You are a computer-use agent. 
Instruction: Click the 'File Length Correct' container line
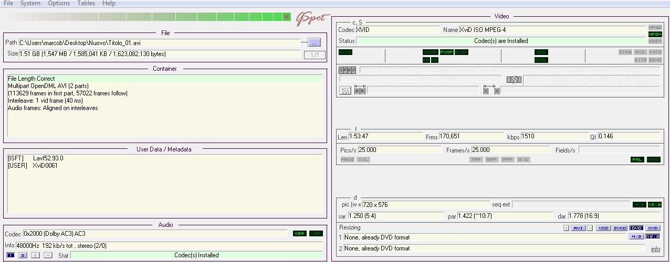[164, 79]
